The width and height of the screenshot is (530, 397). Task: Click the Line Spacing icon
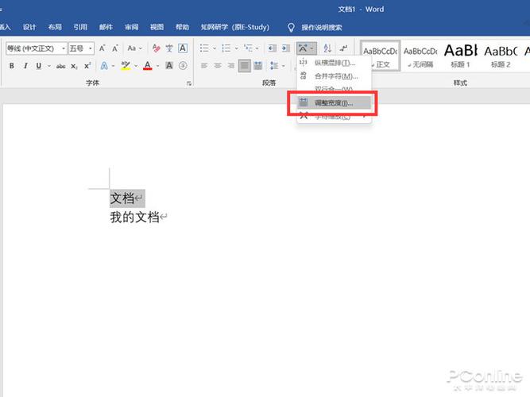tap(274, 66)
